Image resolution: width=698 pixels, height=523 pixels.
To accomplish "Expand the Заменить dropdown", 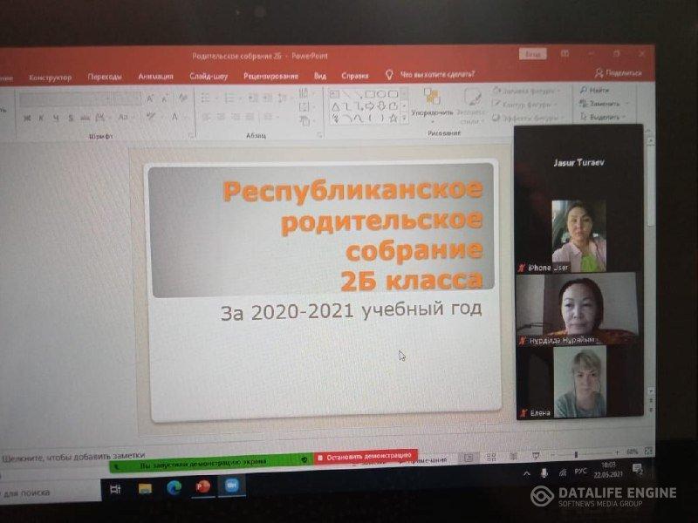I will (625, 103).
